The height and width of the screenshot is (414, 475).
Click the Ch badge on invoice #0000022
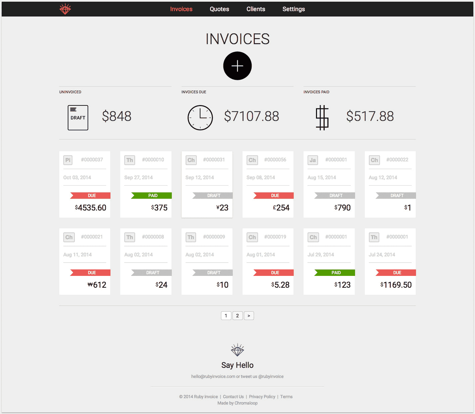(374, 160)
